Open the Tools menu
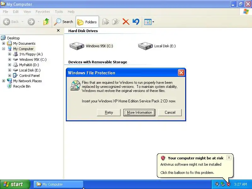Viewport: 252px width, 189px height. [x=59, y=12]
